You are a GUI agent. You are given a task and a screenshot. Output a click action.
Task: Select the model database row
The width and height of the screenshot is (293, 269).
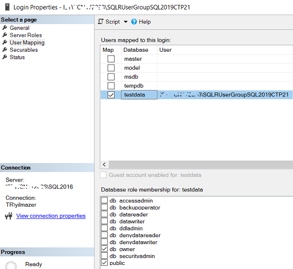197,68
